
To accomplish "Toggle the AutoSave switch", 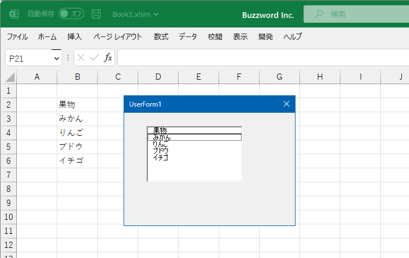I will [71, 14].
